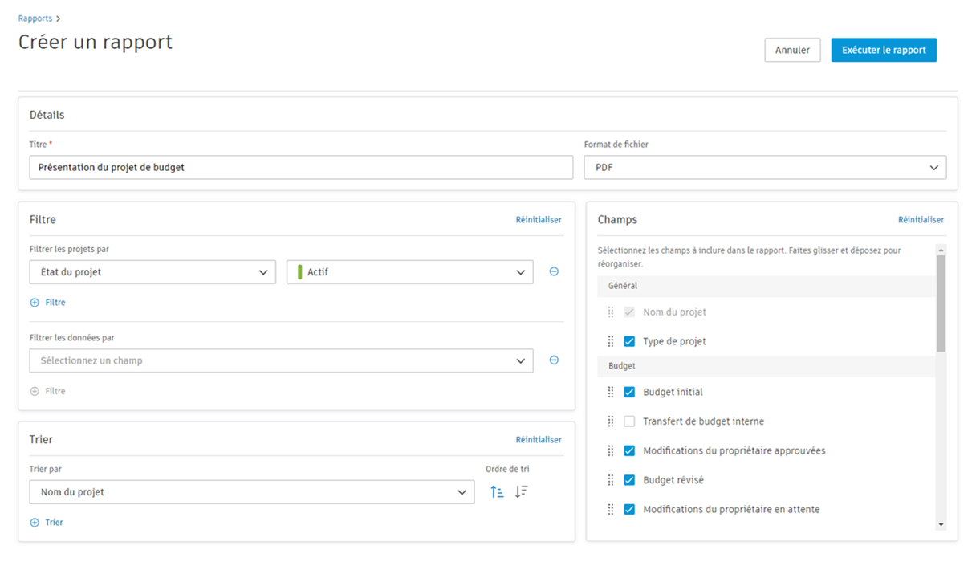Remove the État du projet filter row
This screenshot has height=566, width=976.
point(554,271)
